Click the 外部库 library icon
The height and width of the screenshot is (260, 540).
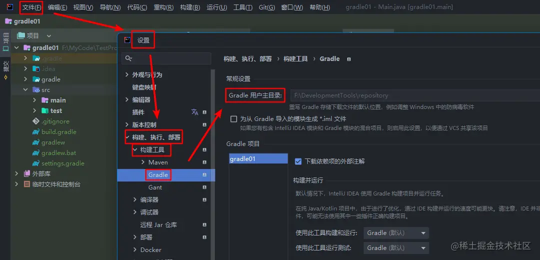(x=27, y=174)
